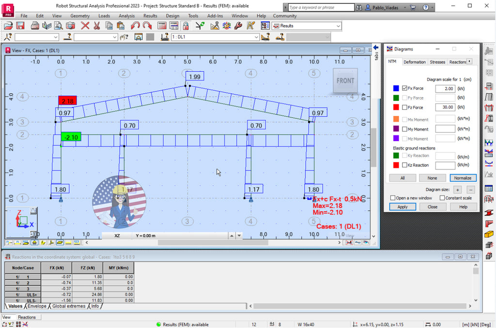Viewport: 496px width, 328px height.
Task: Click the Normalize button
Action: click(463, 178)
